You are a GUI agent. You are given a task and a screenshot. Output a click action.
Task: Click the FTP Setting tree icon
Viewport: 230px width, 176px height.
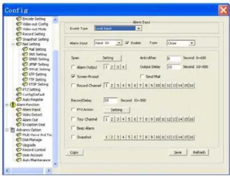(25, 79)
